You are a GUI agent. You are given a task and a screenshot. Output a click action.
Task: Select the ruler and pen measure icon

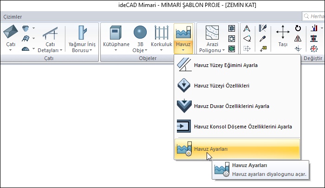coord(263,28)
